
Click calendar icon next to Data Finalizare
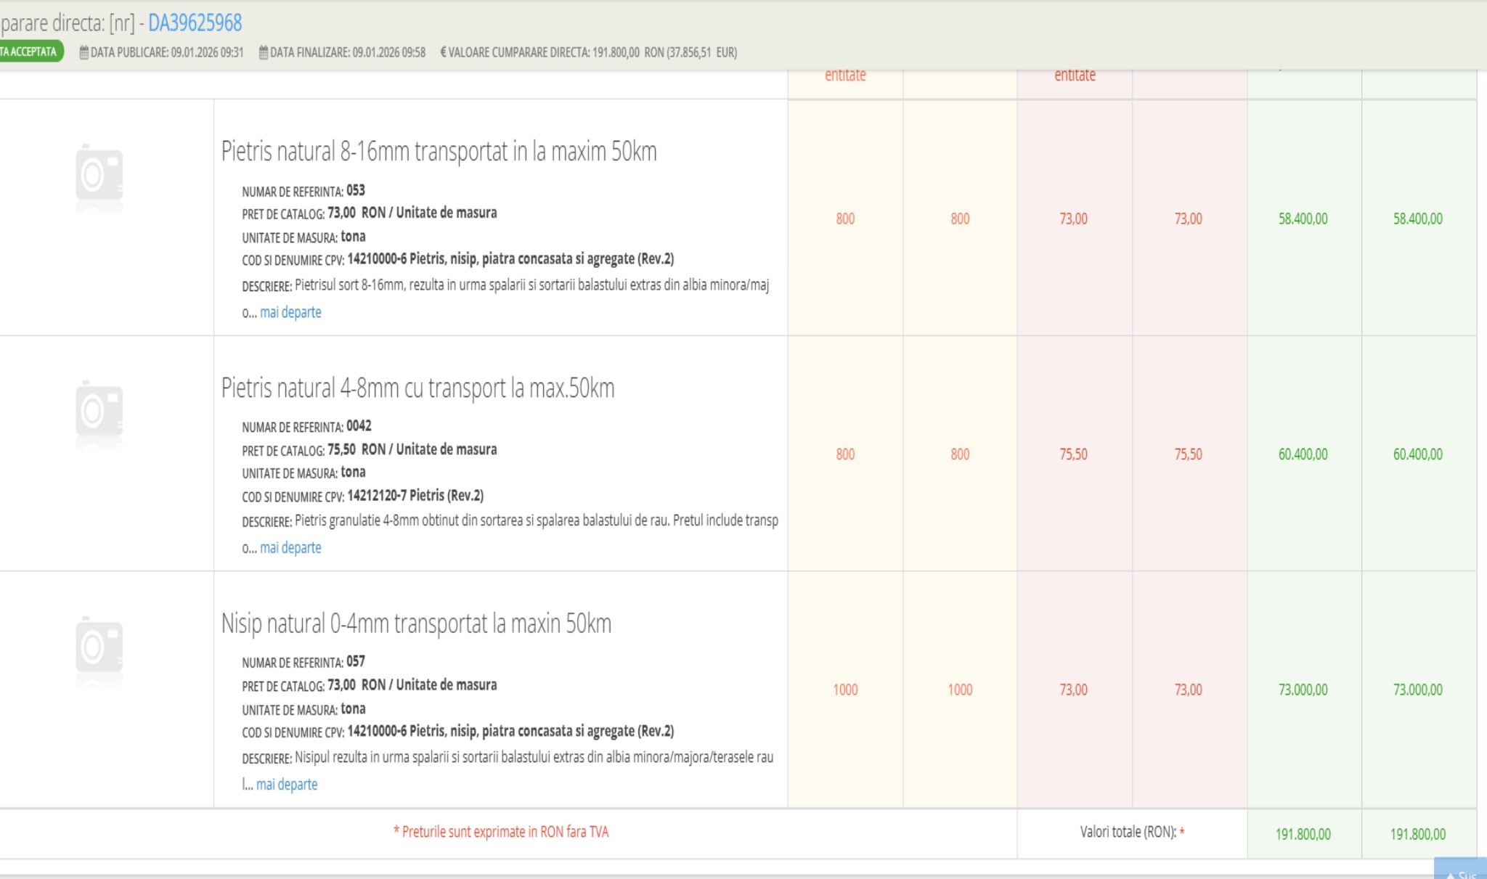(264, 52)
